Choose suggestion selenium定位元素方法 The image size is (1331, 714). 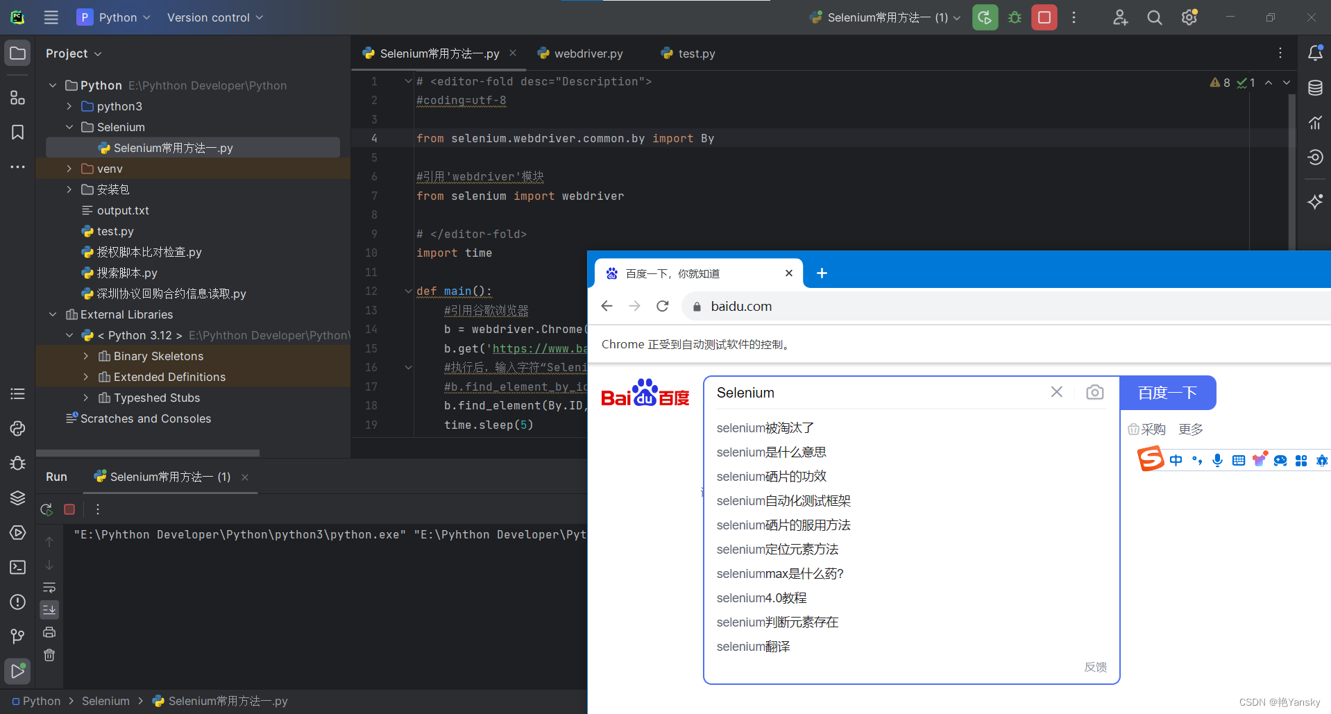click(777, 550)
